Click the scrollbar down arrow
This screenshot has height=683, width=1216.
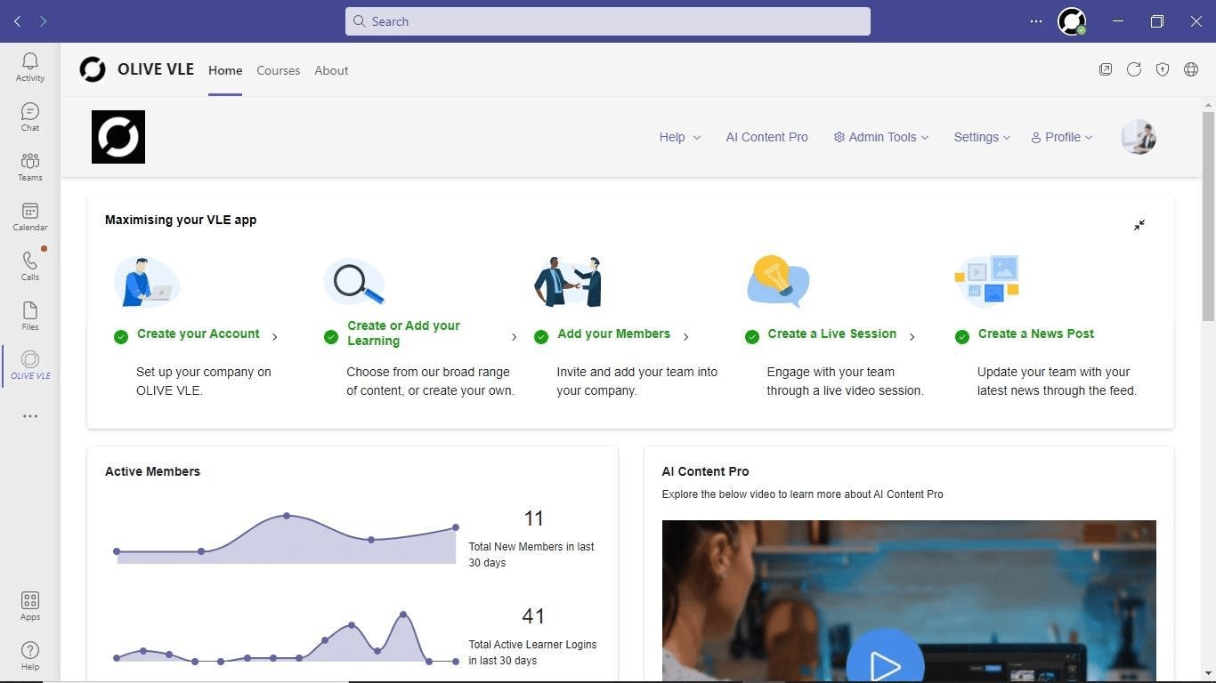[x=1208, y=673]
